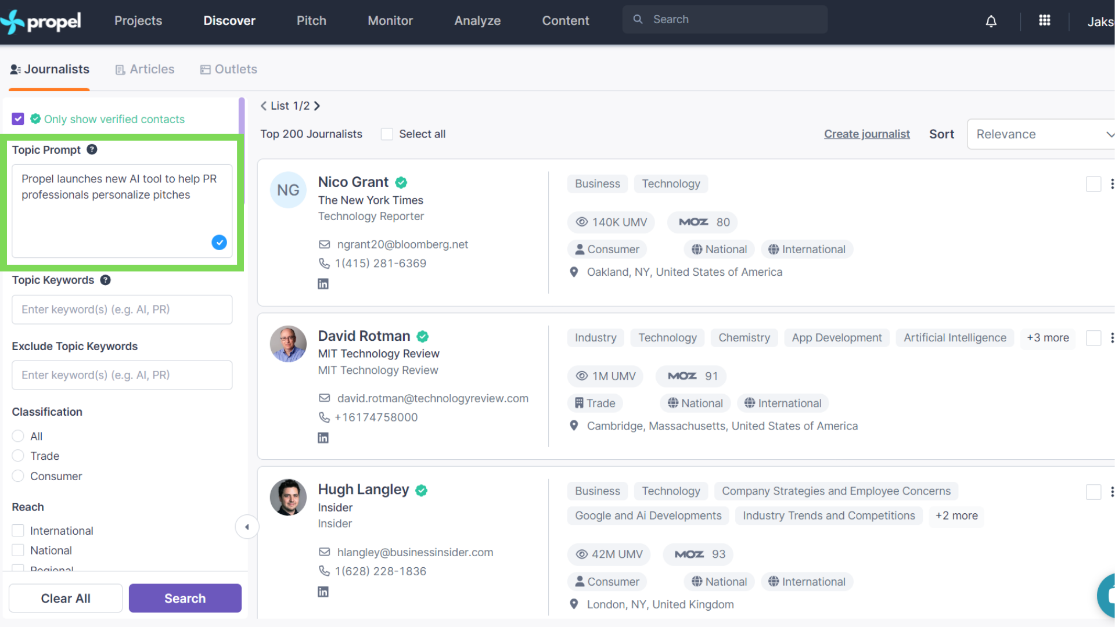Open the apps grid menu
The height and width of the screenshot is (627, 1115).
click(1044, 20)
